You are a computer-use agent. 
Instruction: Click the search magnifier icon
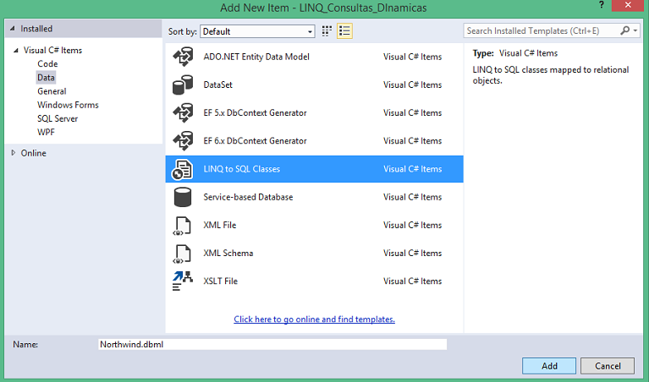pos(625,30)
